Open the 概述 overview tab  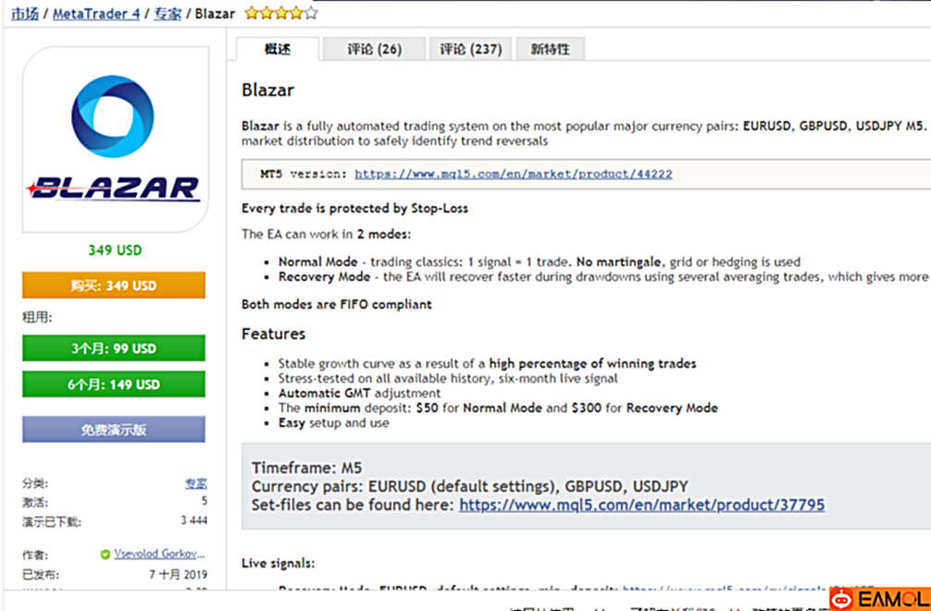pos(277,49)
